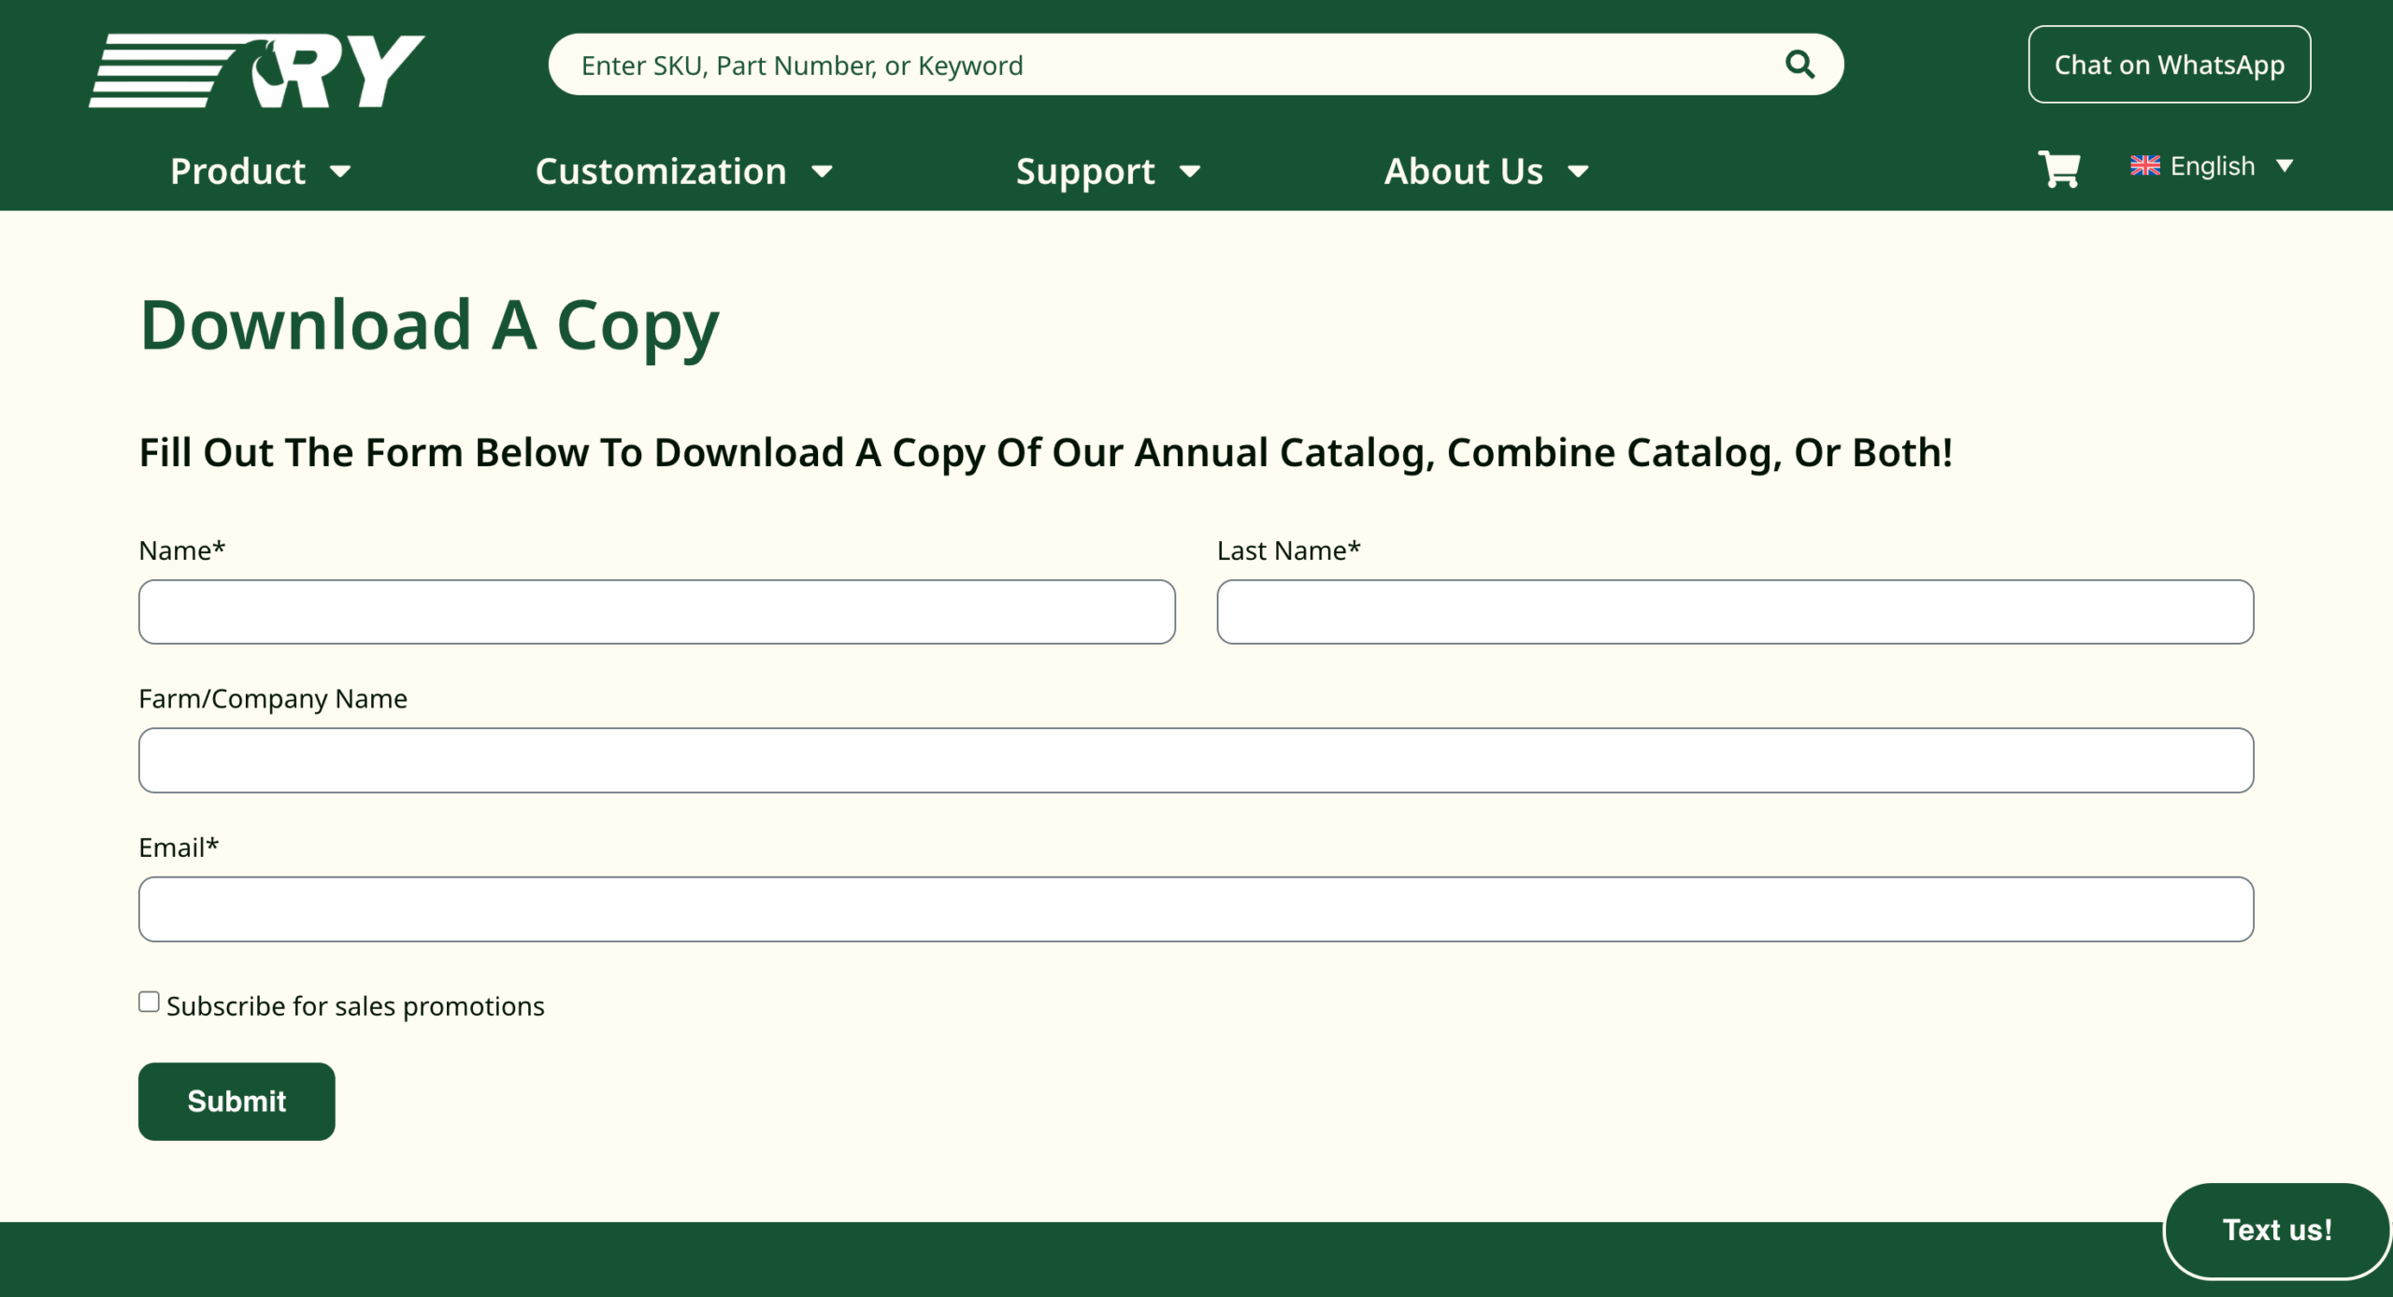Click the Product caret arrow
The height and width of the screenshot is (1297, 2393).
(341, 172)
